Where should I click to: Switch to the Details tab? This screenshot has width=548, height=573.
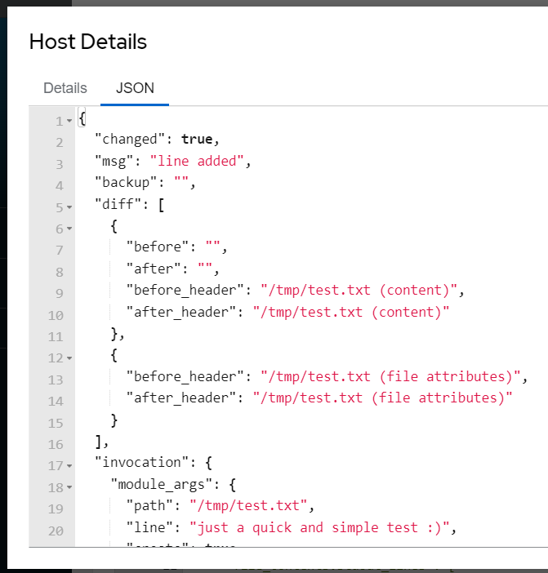[65, 88]
